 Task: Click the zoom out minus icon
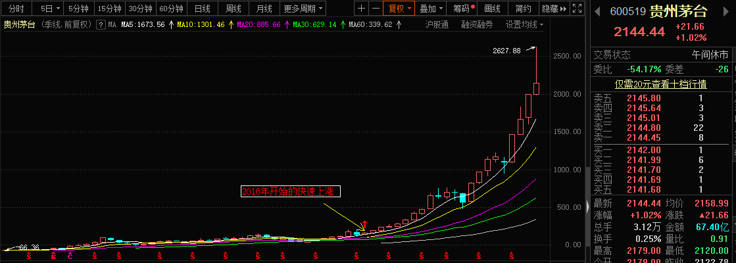point(376,9)
